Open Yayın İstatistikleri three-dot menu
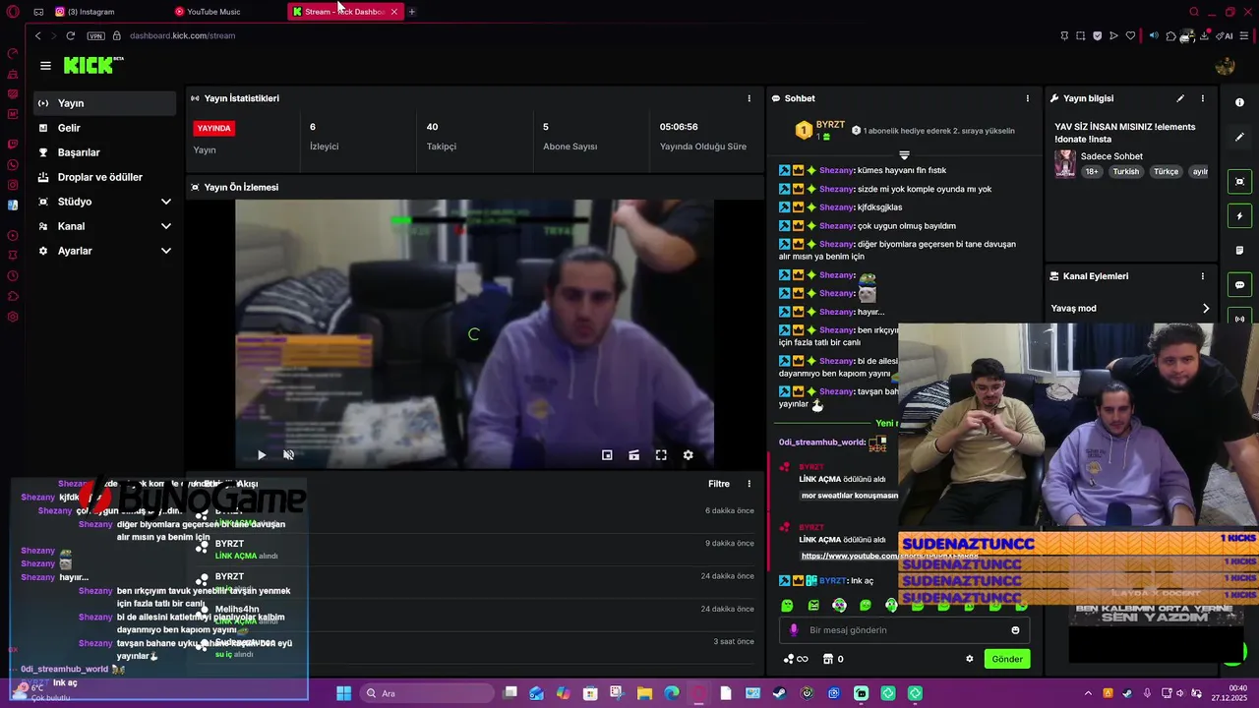 tap(749, 98)
